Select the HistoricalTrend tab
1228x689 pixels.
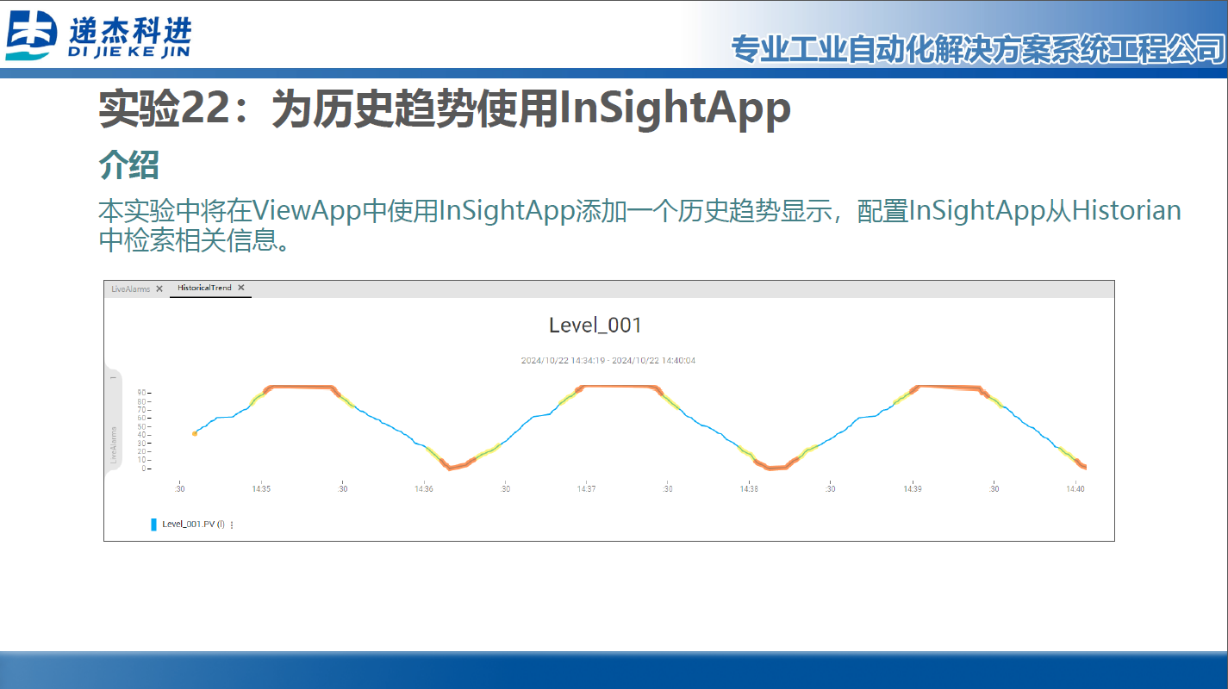point(205,289)
